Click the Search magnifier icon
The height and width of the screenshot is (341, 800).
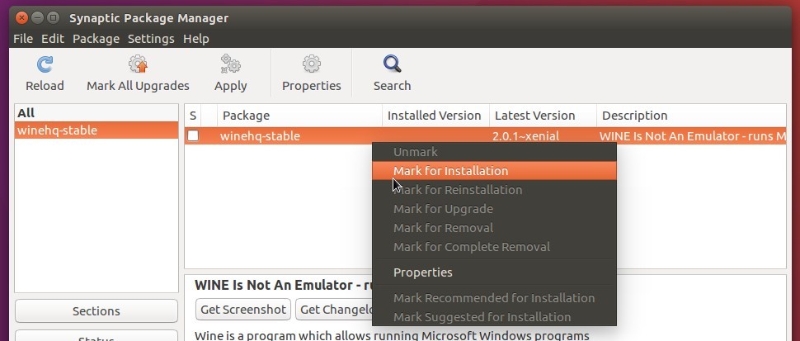point(392,64)
